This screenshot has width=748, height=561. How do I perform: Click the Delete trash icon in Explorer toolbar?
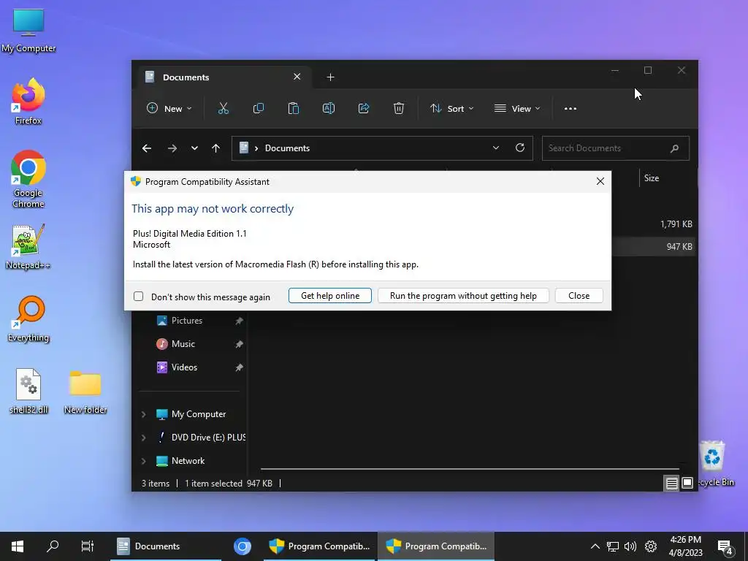pos(399,108)
